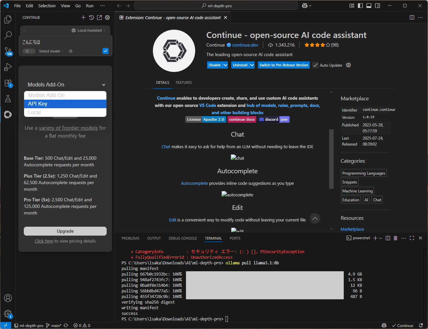Open the remote window indicator in status bar

pos(6,325)
